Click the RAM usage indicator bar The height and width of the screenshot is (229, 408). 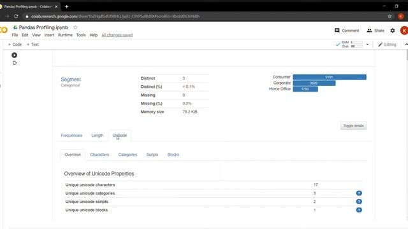pyautogui.click(x=357, y=42)
